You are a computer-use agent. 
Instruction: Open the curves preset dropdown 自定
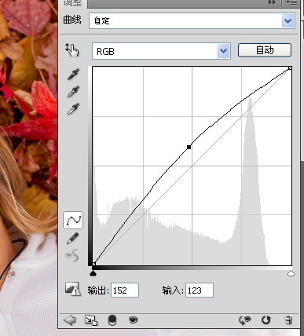192,20
